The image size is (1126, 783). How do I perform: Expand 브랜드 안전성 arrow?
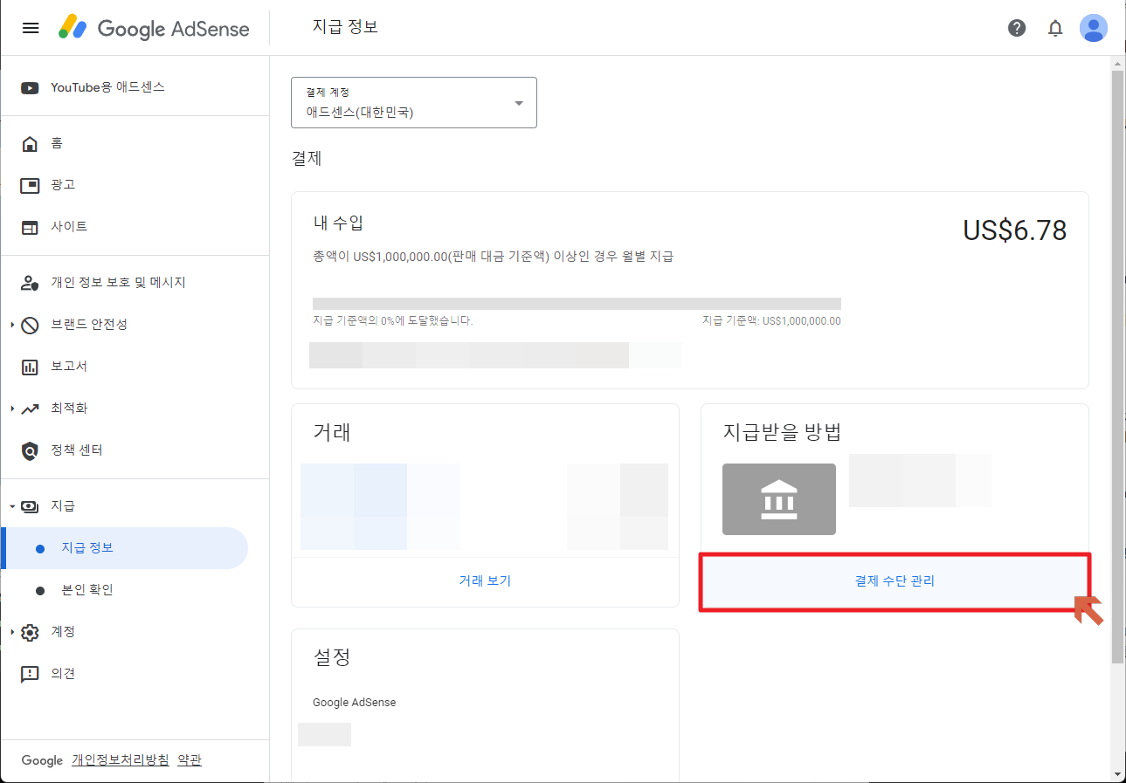12,325
